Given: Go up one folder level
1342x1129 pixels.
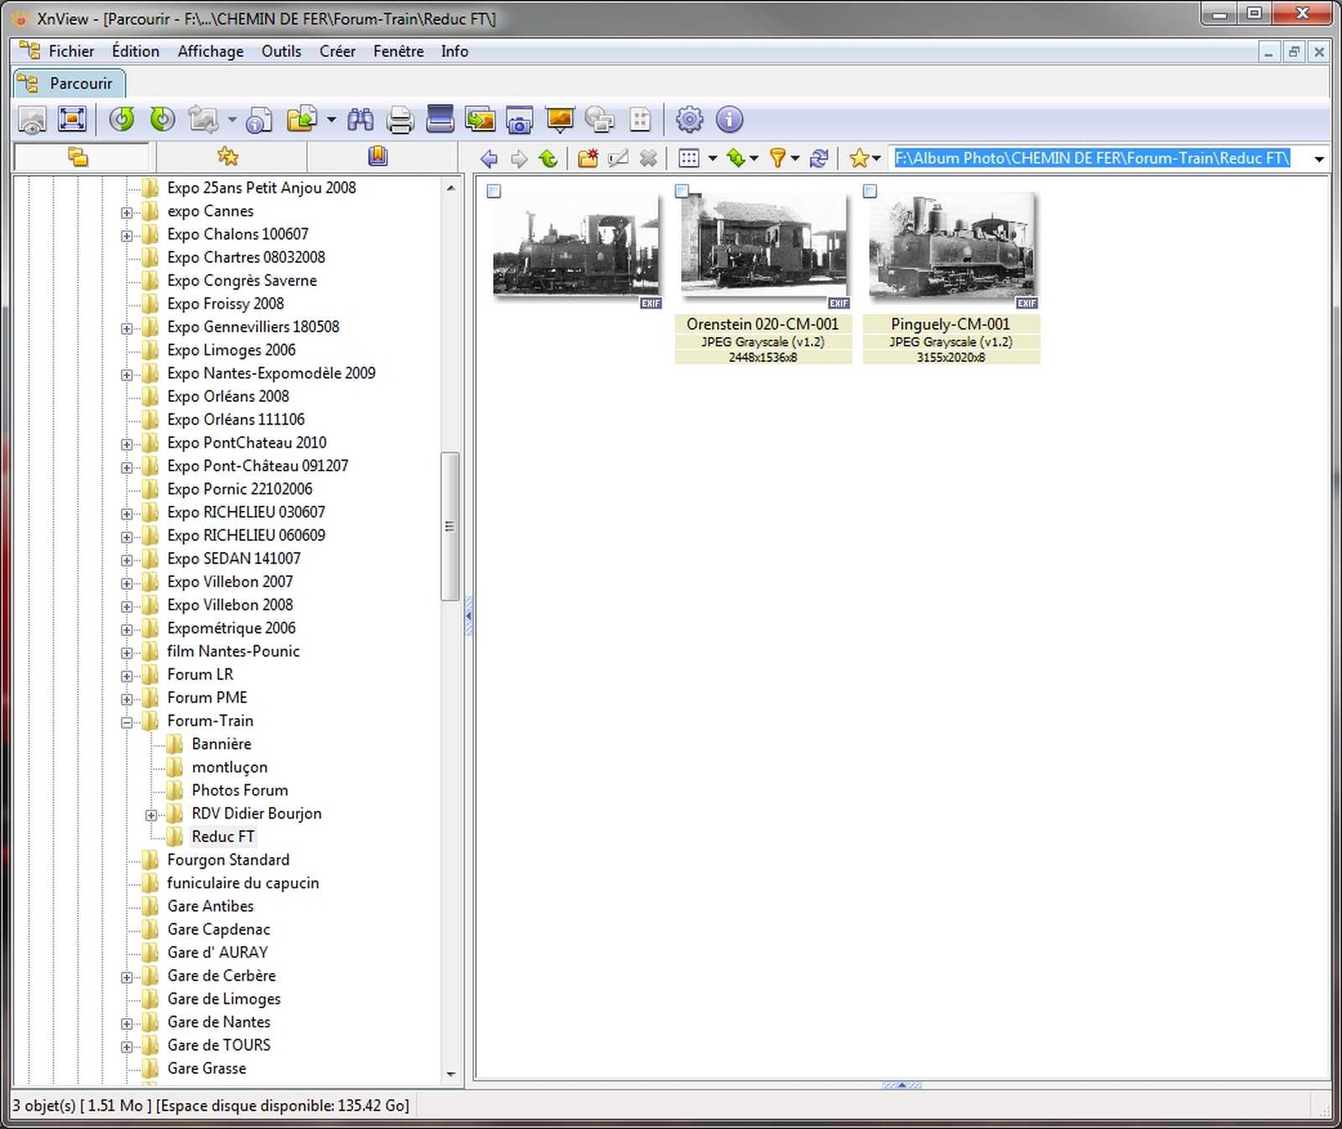Looking at the screenshot, I should tap(549, 158).
